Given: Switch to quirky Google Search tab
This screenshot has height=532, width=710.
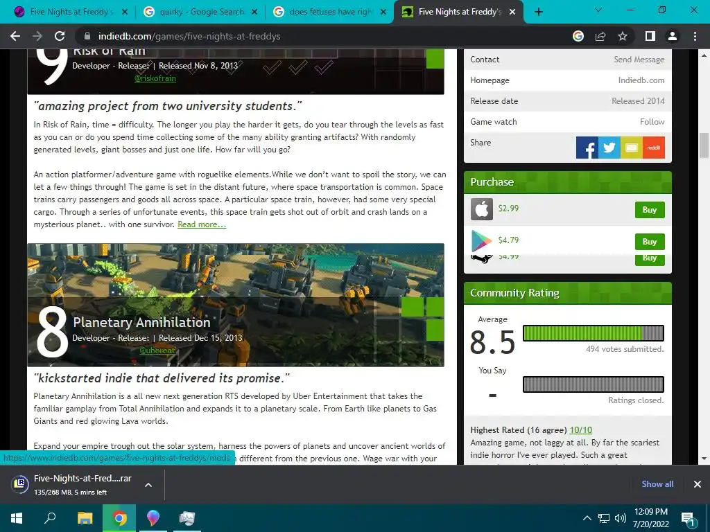Looking at the screenshot, I should click(200, 12).
